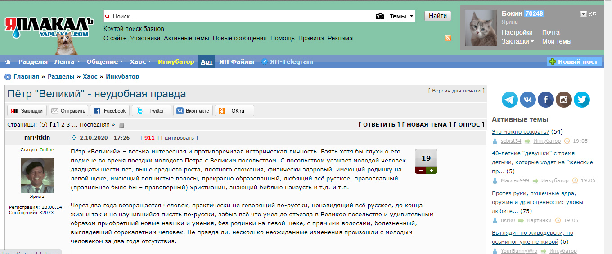Click the camera image-search icon
The image size is (612, 254).
380,16
